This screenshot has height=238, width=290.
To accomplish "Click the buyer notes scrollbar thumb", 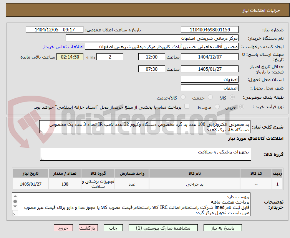I will point(15,201).
